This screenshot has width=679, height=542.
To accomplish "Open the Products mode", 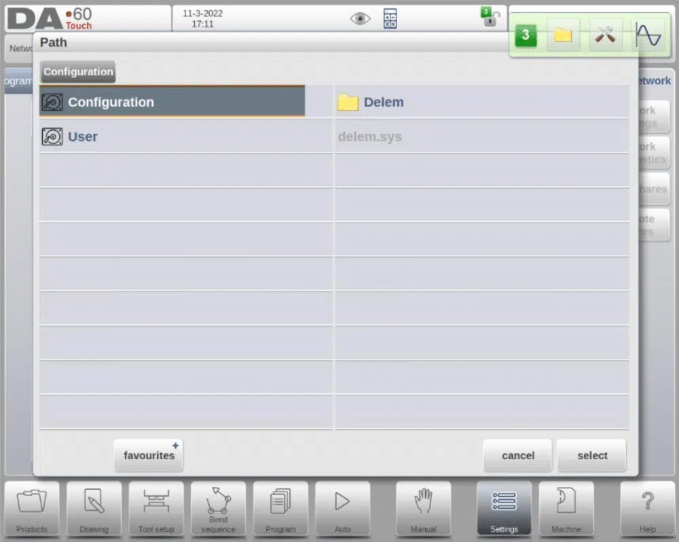I will (x=32, y=509).
